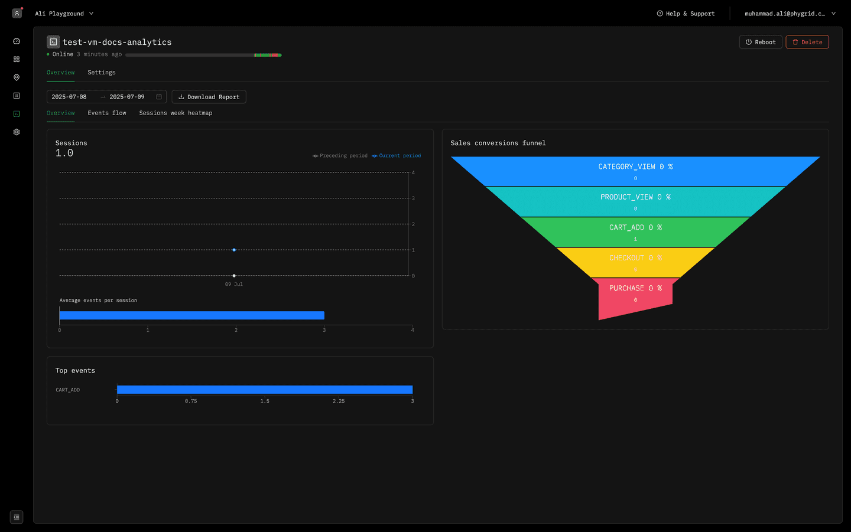Image resolution: width=851 pixels, height=532 pixels.
Task: Reboot the device using the Reboot button
Action: click(761, 41)
